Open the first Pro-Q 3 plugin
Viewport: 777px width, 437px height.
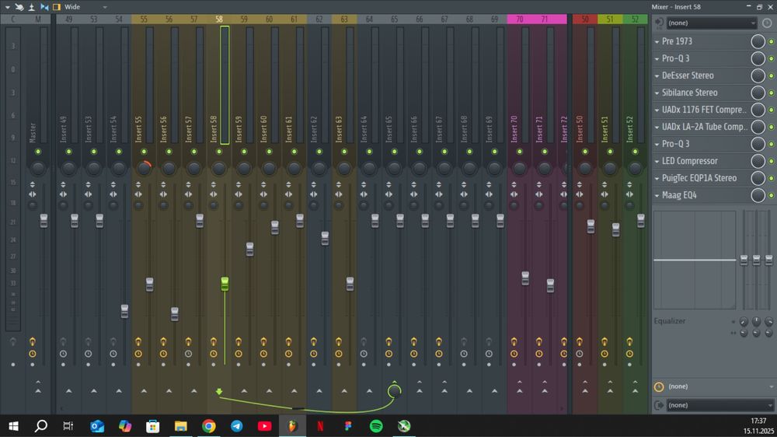tap(675, 58)
